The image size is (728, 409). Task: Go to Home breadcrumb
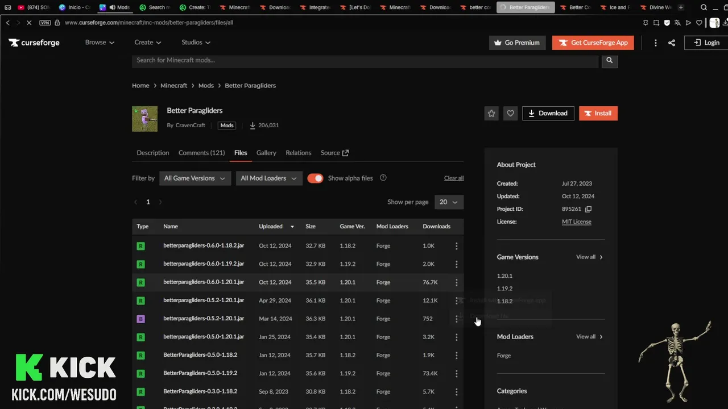point(140,86)
